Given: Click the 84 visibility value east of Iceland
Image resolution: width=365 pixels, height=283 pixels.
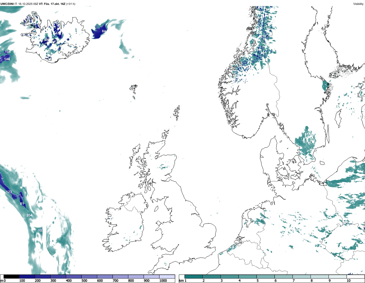Looking at the screenshot, I should [x=104, y=31].
